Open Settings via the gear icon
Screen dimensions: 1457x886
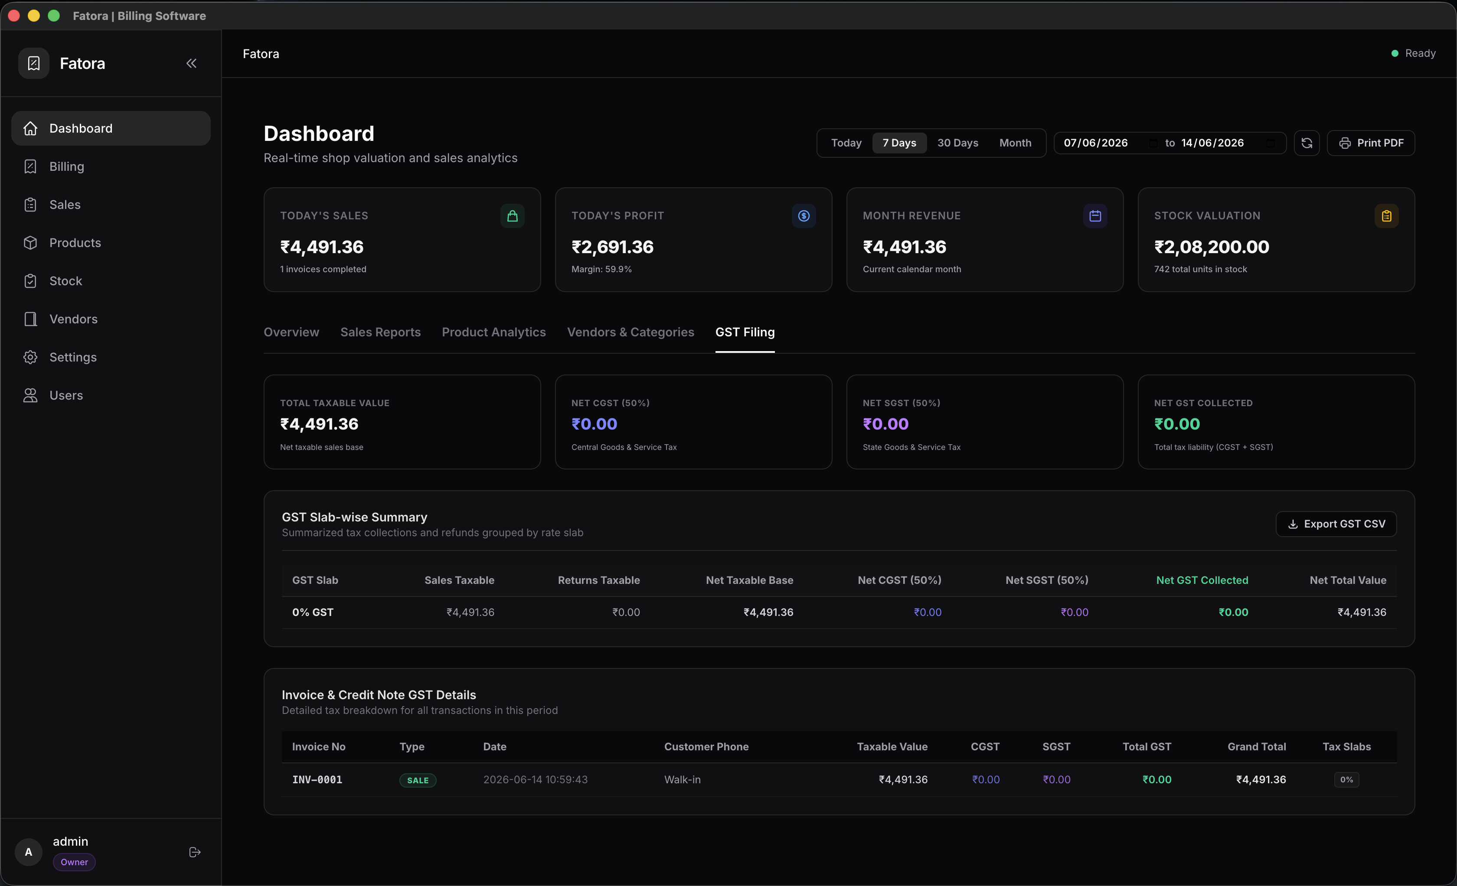30,357
